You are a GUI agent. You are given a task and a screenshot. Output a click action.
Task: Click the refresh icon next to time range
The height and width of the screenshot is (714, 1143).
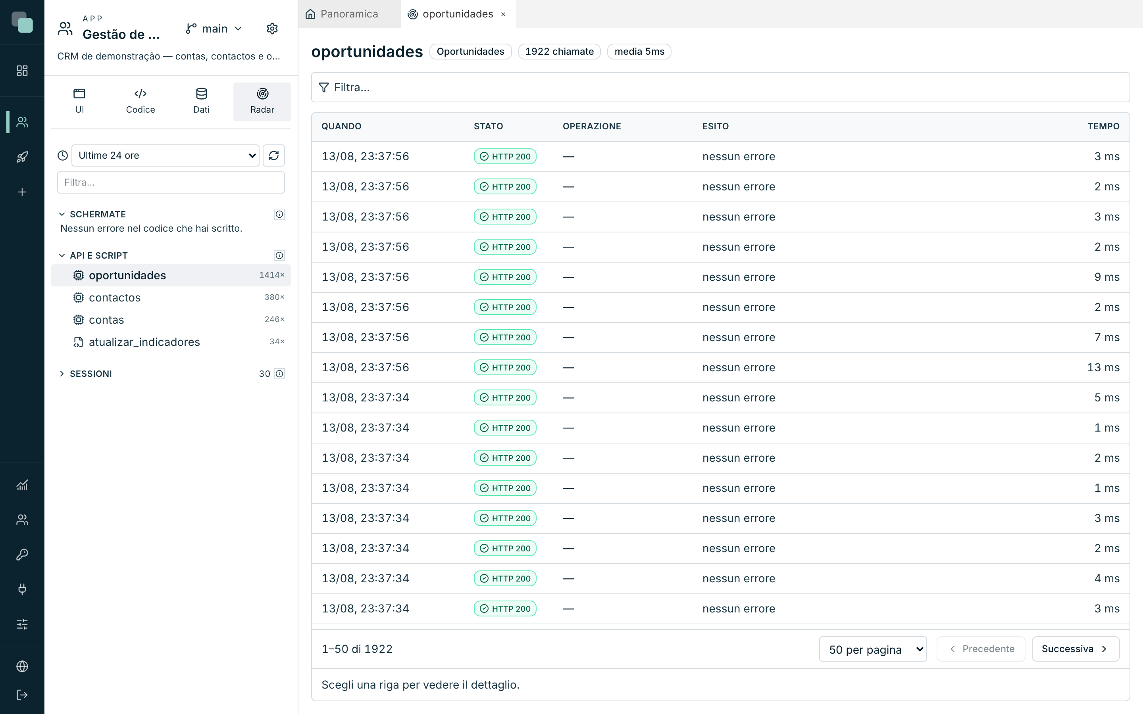pyautogui.click(x=273, y=155)
